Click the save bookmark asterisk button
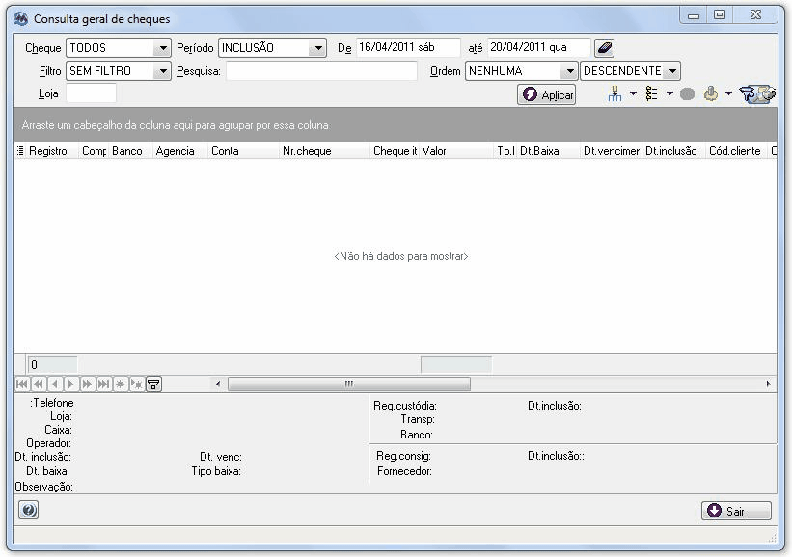 121,385
